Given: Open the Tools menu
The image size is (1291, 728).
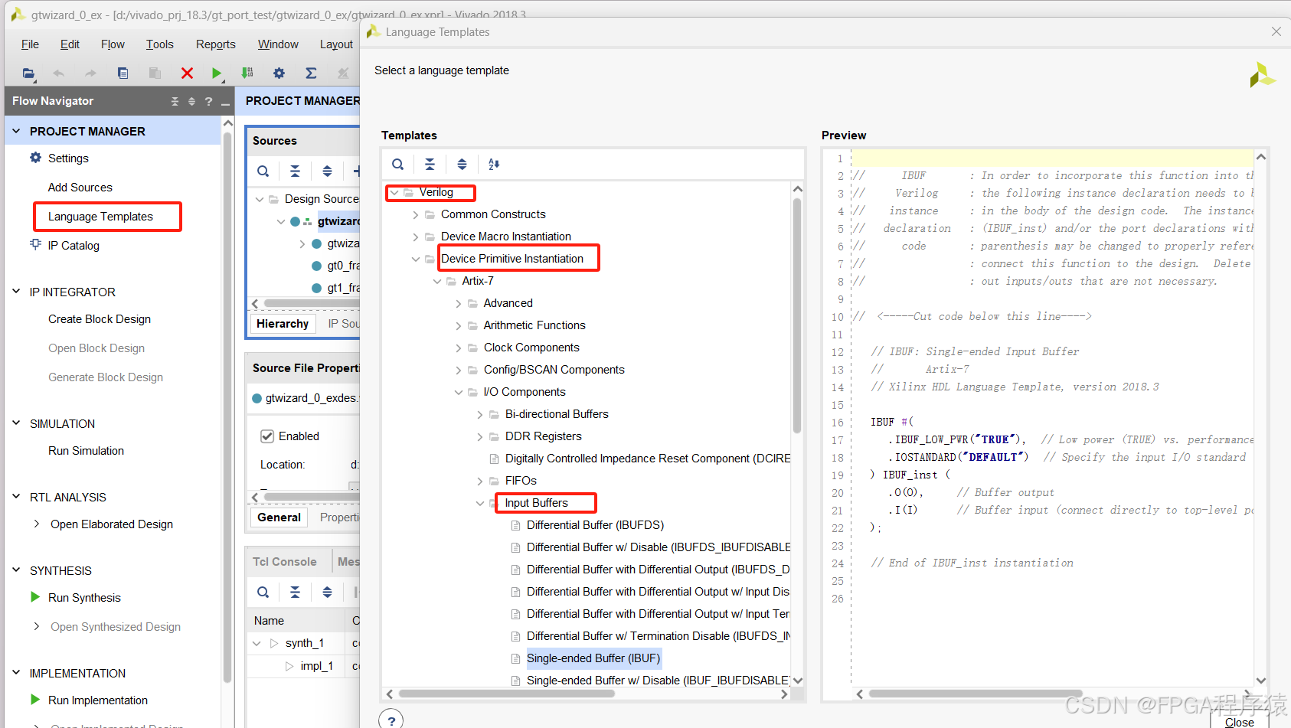Looking at the screenshot, I should 160,44.
